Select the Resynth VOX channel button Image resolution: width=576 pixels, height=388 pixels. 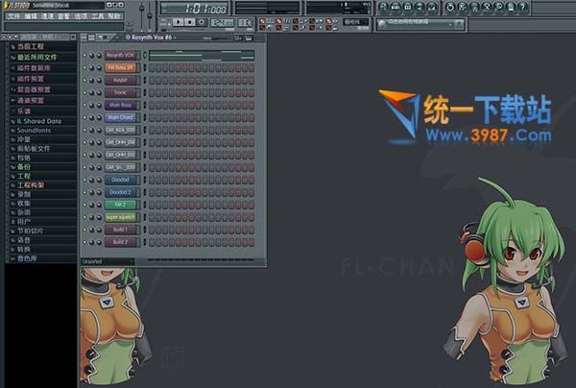click(121, 56)
